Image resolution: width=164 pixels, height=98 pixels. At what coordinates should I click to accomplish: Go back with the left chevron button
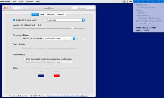[15, 8]
